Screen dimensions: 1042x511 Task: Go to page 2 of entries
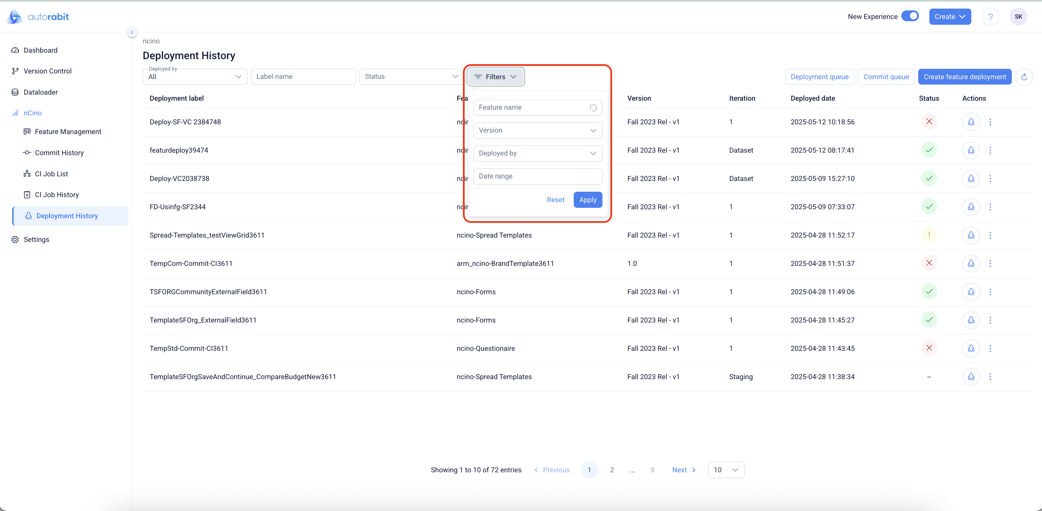pos(612,470)
